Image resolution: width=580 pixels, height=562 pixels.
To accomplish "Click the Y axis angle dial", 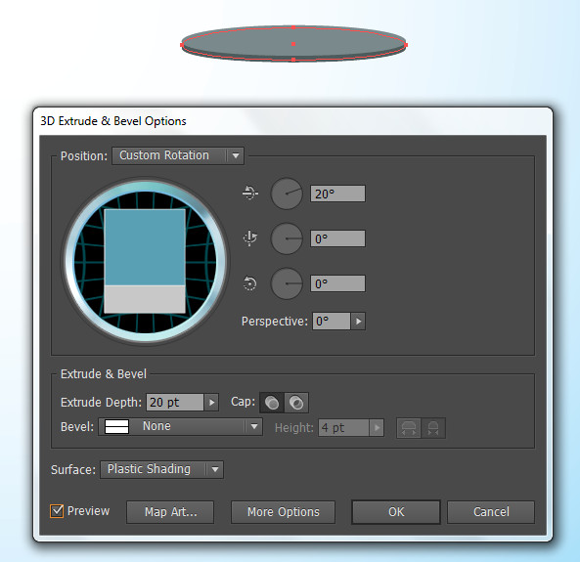I will click(287, 238).
